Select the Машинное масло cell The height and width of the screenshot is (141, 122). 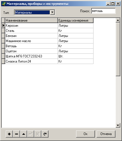[x=31, y=41]
